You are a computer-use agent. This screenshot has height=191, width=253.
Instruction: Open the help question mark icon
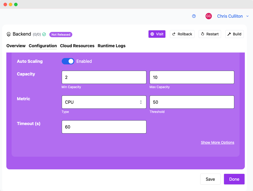coord(194,16)
